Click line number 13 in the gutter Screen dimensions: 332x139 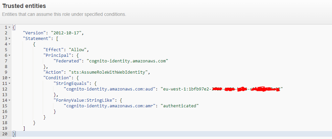5,95
